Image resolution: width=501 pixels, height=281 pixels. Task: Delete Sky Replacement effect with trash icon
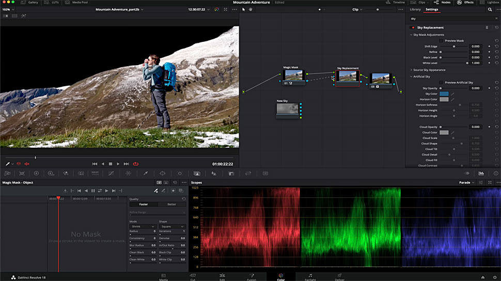coord(486,27)
